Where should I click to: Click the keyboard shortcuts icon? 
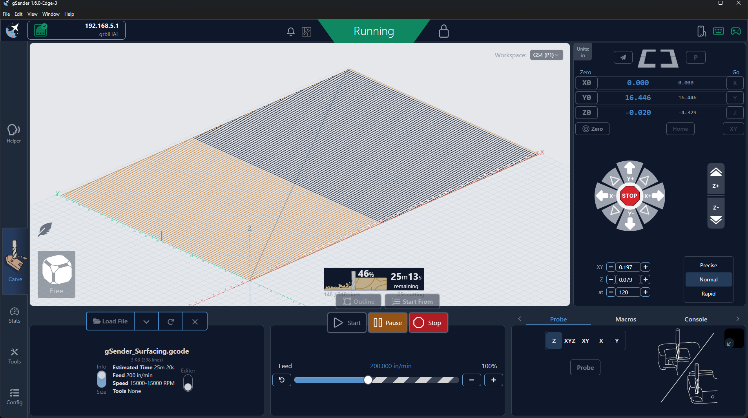click(719, 31)
